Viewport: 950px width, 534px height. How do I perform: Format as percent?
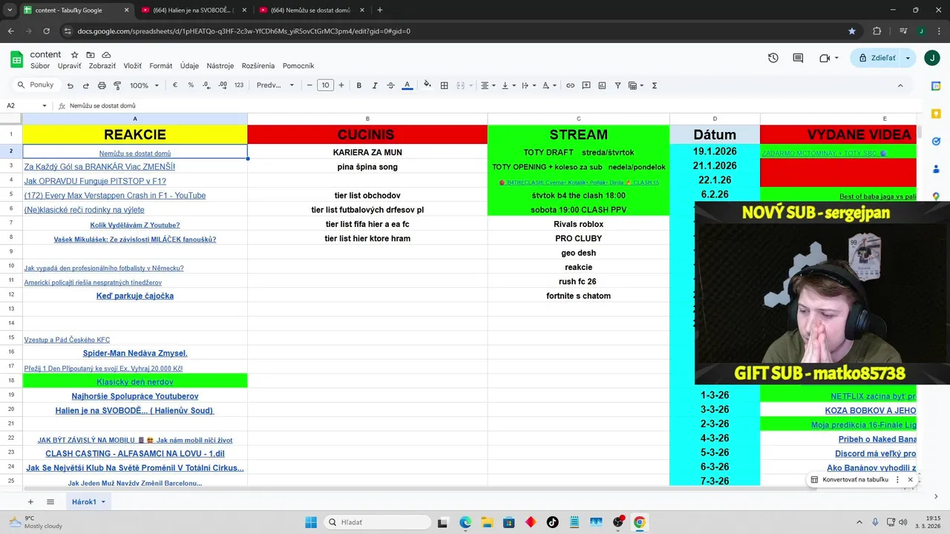tap(191, 85)
